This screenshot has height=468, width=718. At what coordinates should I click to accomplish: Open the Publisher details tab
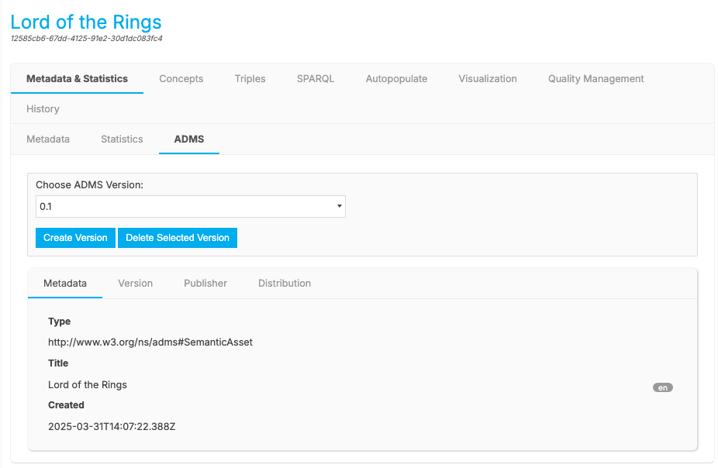point(205,284)
